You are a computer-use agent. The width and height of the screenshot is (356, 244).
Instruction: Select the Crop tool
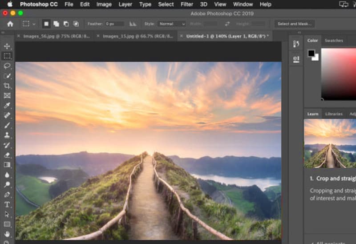(7, 85)
